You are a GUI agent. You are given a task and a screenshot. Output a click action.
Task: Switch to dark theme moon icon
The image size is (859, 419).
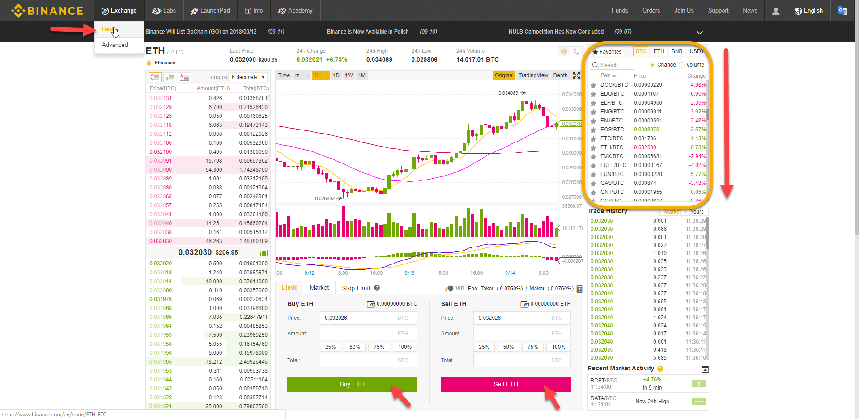577,52
